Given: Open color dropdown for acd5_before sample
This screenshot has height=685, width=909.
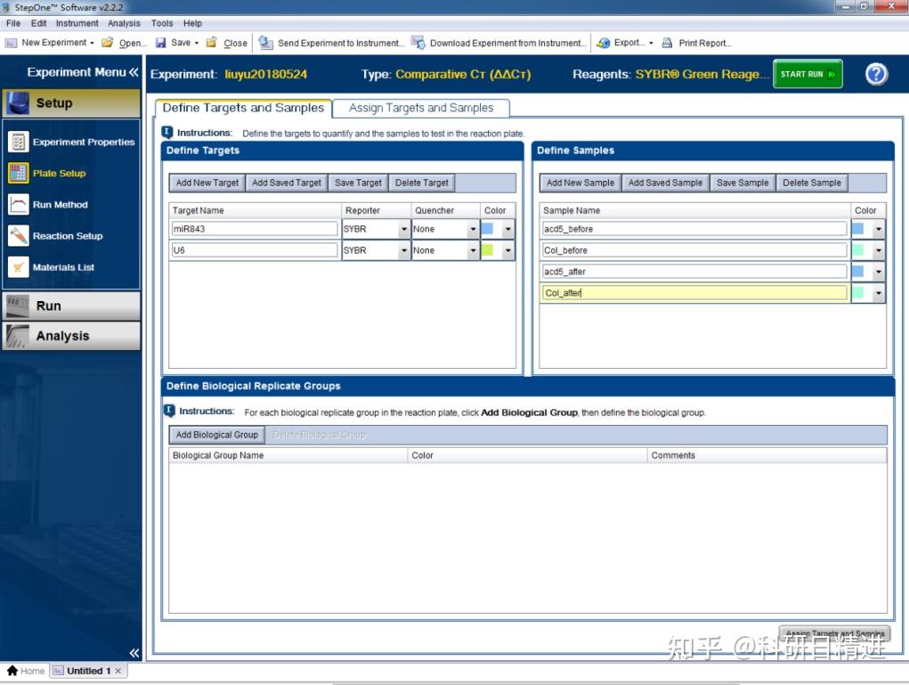Looking at the screenshot, I should pyautogui.click(x=878, y=229).
